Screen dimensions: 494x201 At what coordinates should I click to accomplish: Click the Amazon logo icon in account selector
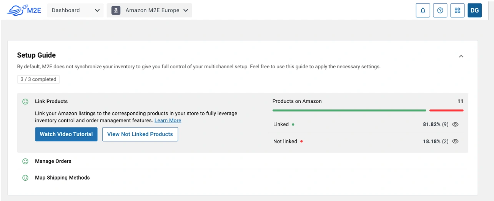(116, 10)
